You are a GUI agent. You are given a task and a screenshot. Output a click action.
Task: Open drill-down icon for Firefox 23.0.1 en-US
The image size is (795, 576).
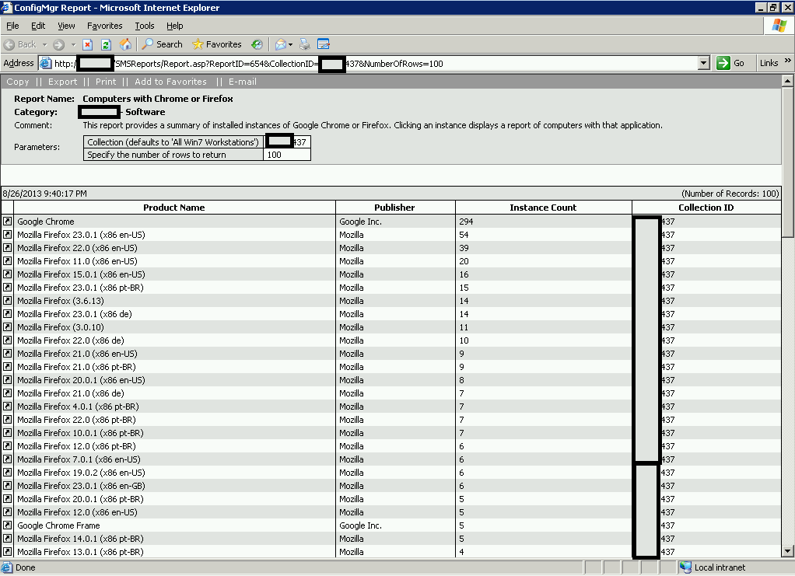7,235
